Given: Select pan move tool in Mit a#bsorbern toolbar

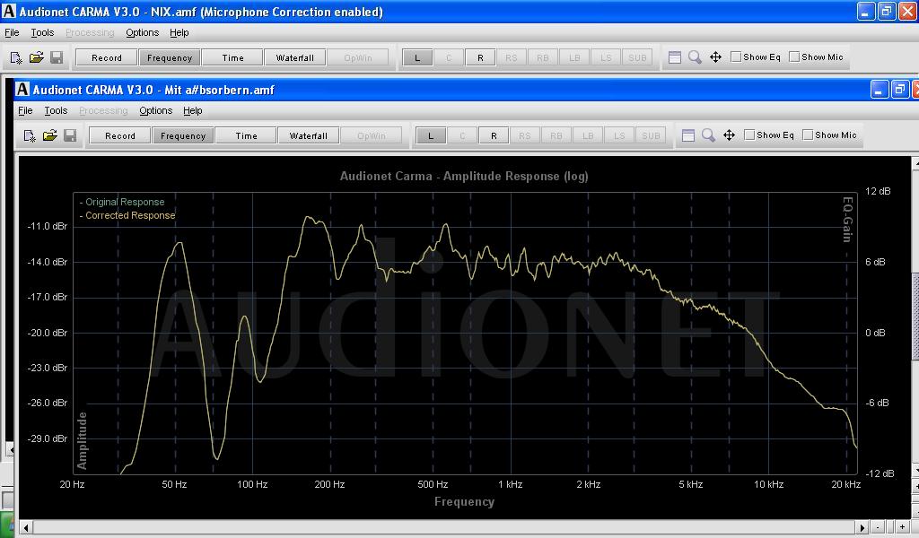Looking at the screenshot, I should click(x=729, y=135).
